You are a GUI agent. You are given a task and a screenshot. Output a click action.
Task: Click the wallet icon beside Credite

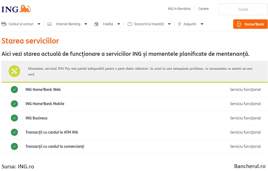(x=96, y=24)
